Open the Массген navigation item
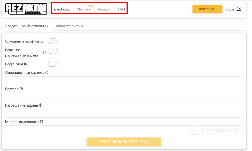 [84, 9]
